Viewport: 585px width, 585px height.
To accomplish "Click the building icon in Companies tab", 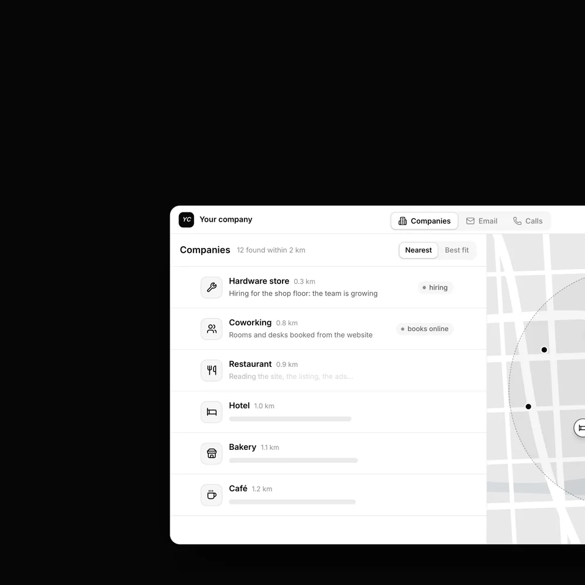I will pos(402,221).
